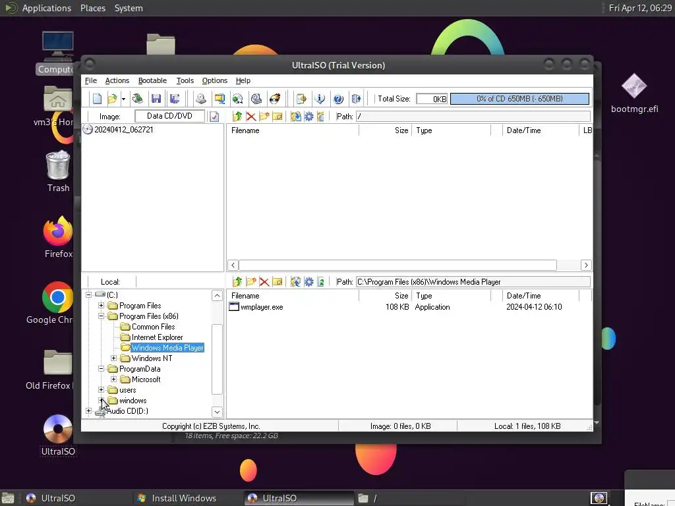
Task: Click the New Folder icon in image toolbar
Action: pos(264,117)
